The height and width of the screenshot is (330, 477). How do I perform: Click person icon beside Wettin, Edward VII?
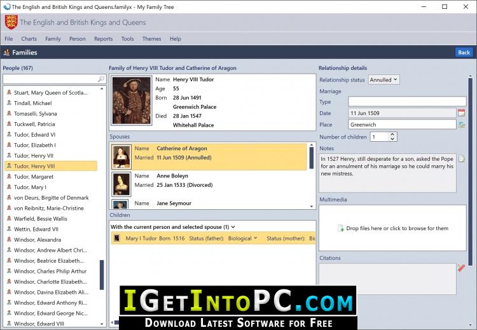(x=9, y=229)
